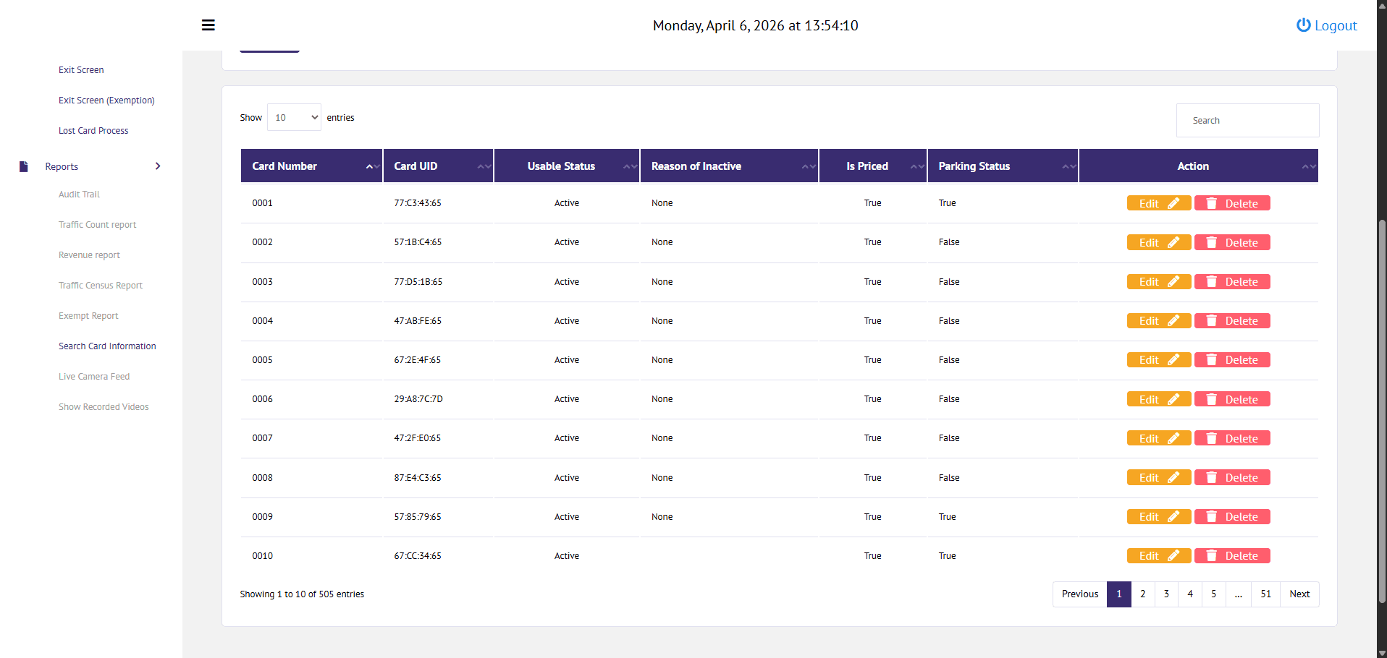Click the sort dropdown arrow on Is Priced column
Image resolution: width=1387 pixels, height=658 pixels.
click(x=918, y=166)
